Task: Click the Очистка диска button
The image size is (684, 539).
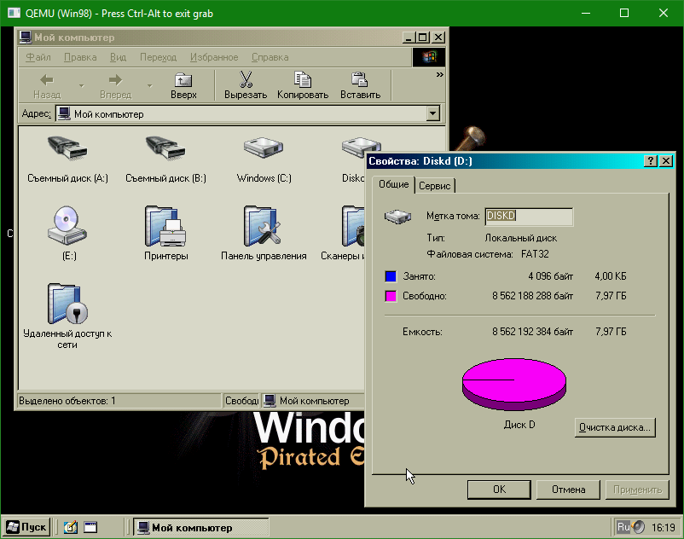Action: pyautogui.click(x=614, y=428)
